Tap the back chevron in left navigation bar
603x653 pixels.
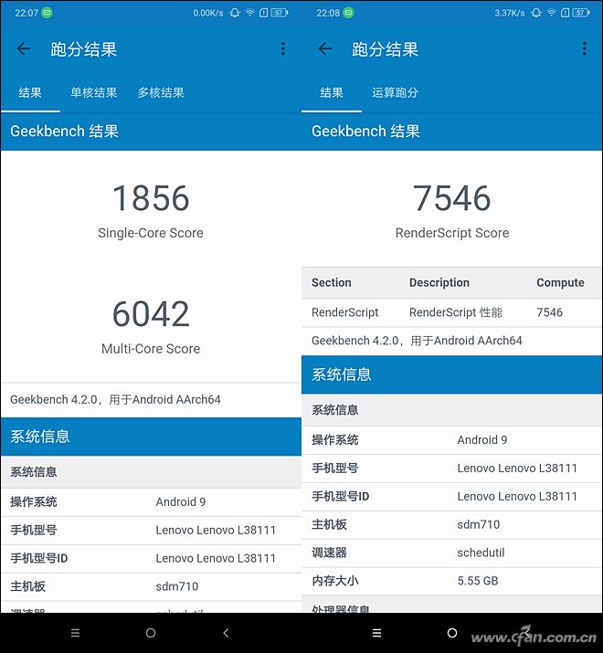coord(226,633)
